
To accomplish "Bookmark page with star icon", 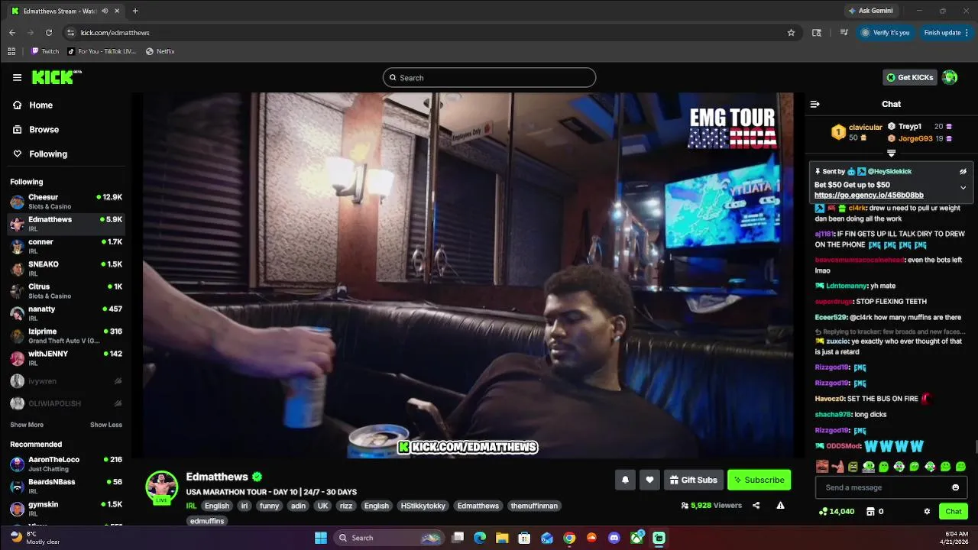I will tap(791, 33).
